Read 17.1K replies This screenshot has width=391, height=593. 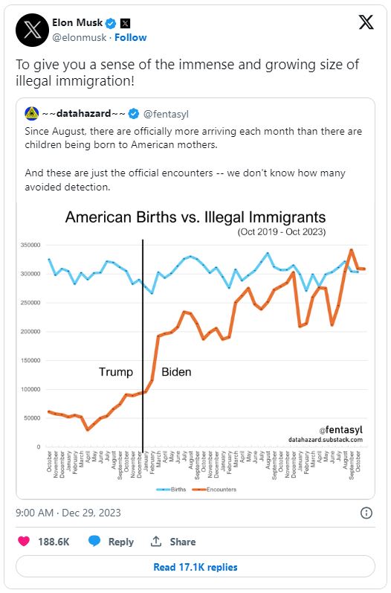coord(195,567)
